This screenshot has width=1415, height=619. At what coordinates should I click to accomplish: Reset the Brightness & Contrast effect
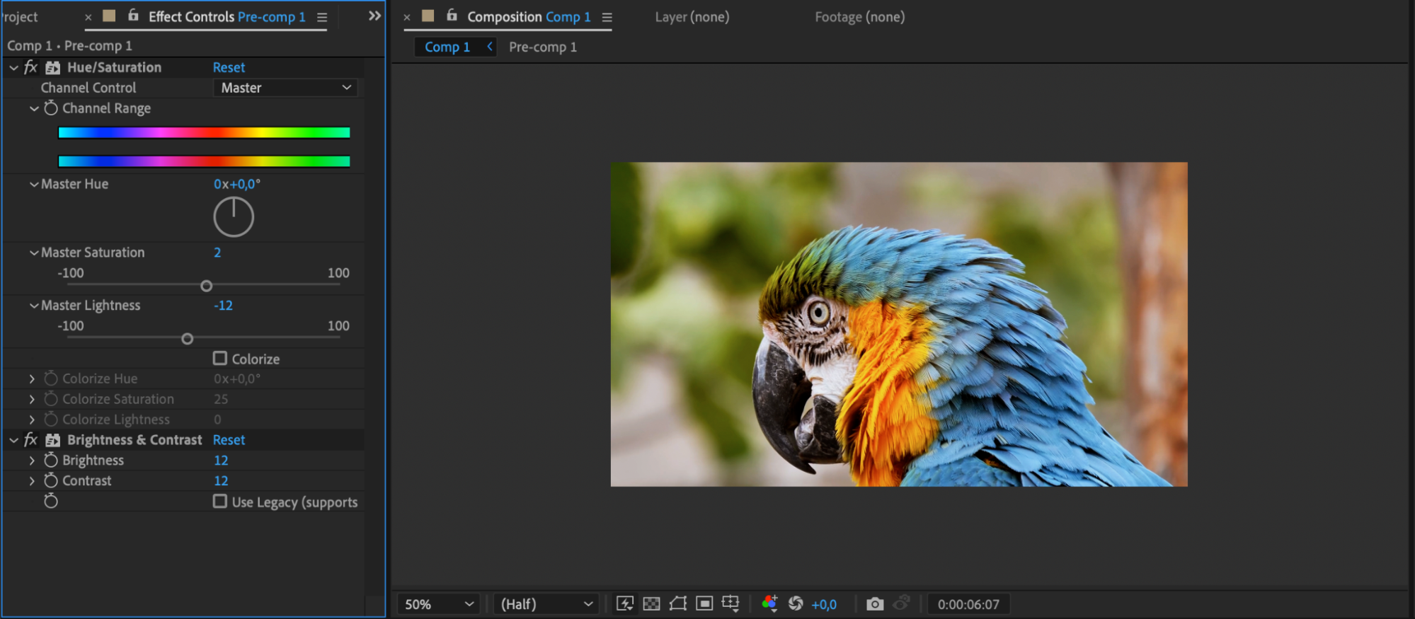pyautogui.click(x=229, y=440)
